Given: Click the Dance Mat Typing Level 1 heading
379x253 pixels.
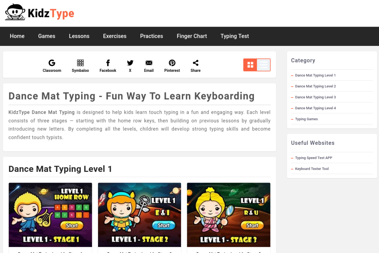Looking at the screenshot, I should coord(60,169).
